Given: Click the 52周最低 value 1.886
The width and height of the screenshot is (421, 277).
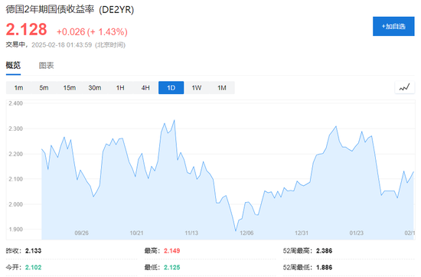Looking at the screenshot, I should (324, 267).
